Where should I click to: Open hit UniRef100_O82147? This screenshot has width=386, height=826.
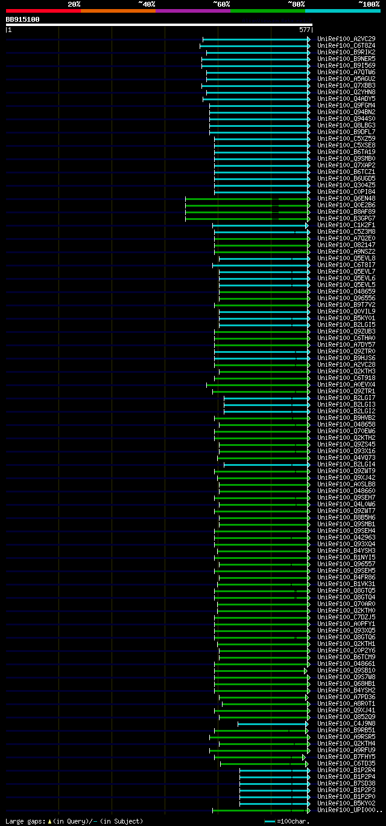pyautogui.click(x=346, y=245)
